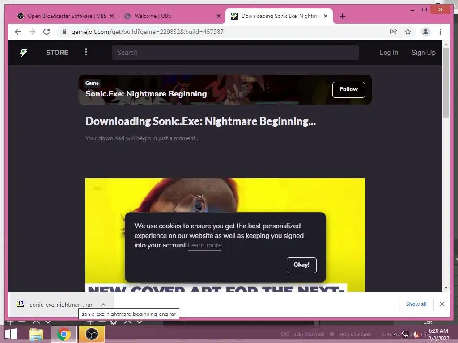Close the Welcome | OBS tab
The image size is (458, 343).
(218, 17)
